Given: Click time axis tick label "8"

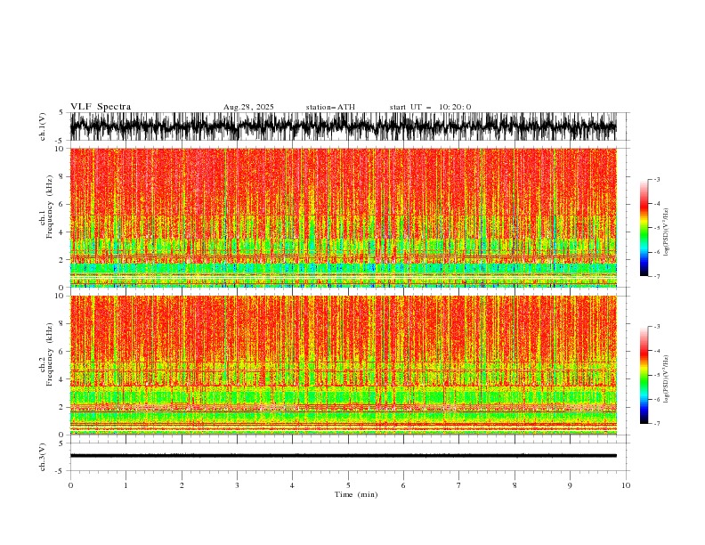Looking at the screenshot, I should 515,485.
